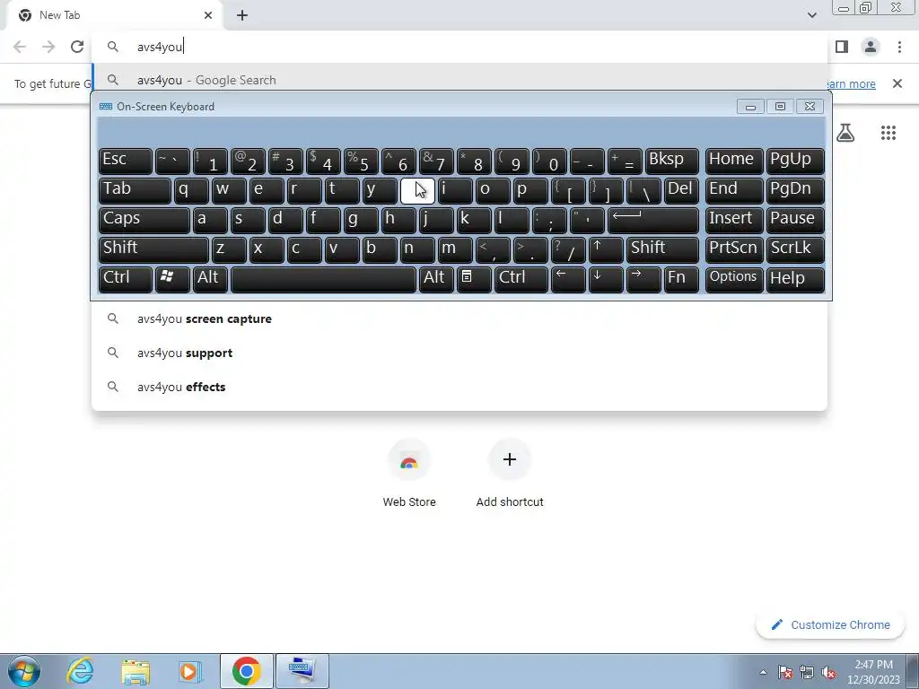Open a new tab with the plus button
Image resolution: width=919 pixels, height=689 pixels.
click(x=242, y=15)
